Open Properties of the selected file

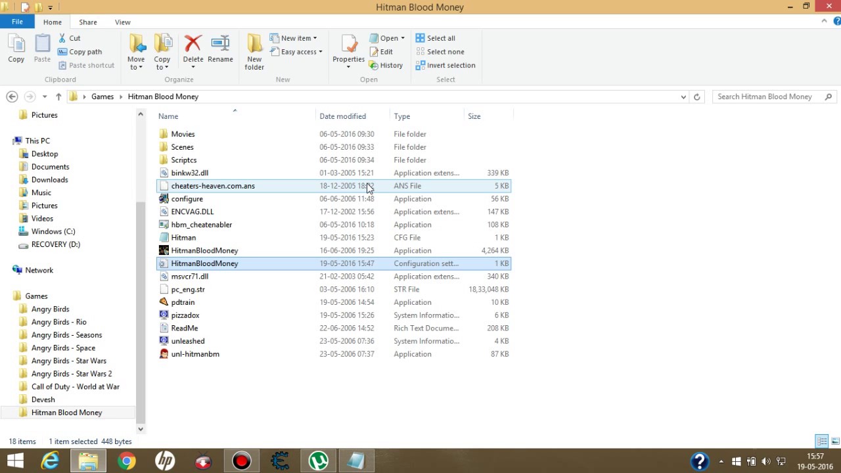tap(348, 51)
